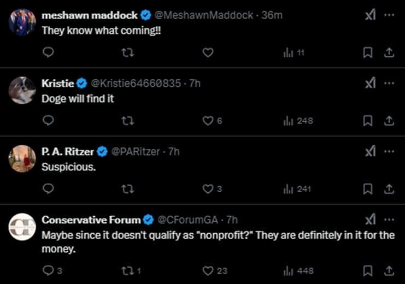Like P. A. Ritzer's "Suspicious." tweet
405x284 pixels.
pyautogui.click(x=208, y=189)
